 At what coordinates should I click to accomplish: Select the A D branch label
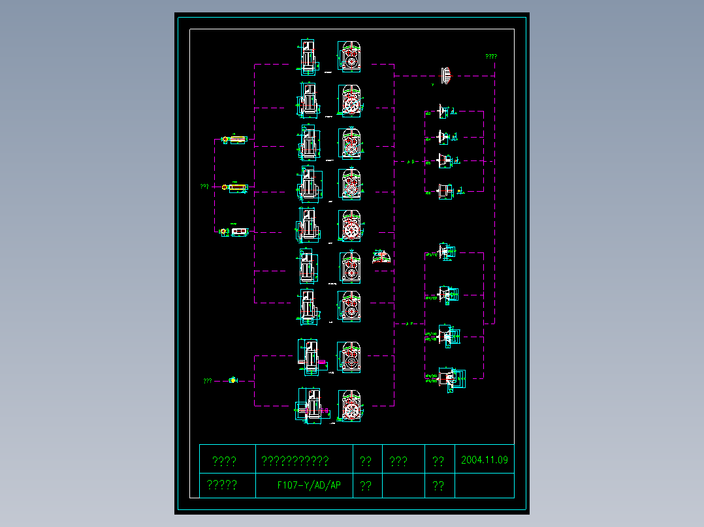(411, 162)
